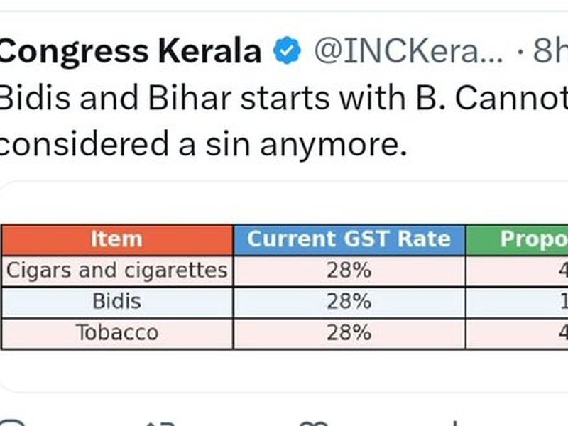Click the Tobacco row in the table image

117,332
